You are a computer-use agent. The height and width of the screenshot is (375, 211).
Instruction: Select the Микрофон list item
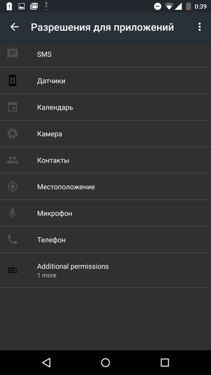tap(105, 213)
